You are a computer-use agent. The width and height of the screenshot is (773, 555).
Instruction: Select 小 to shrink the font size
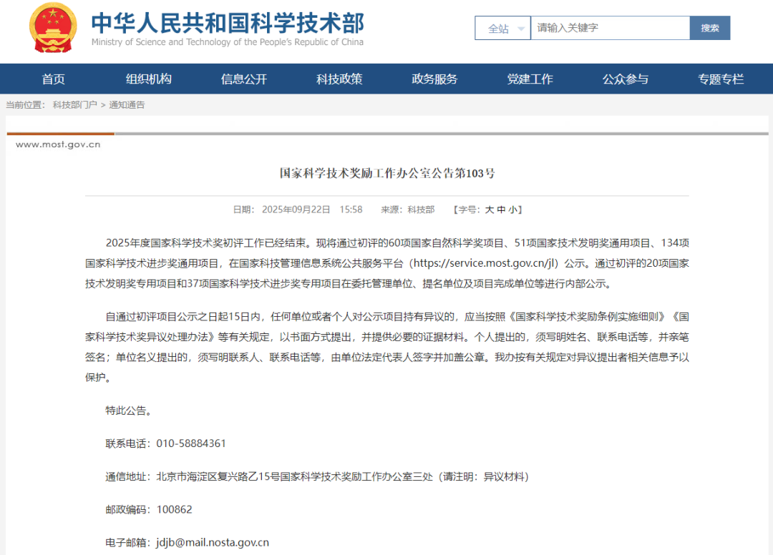coord(513,209)
